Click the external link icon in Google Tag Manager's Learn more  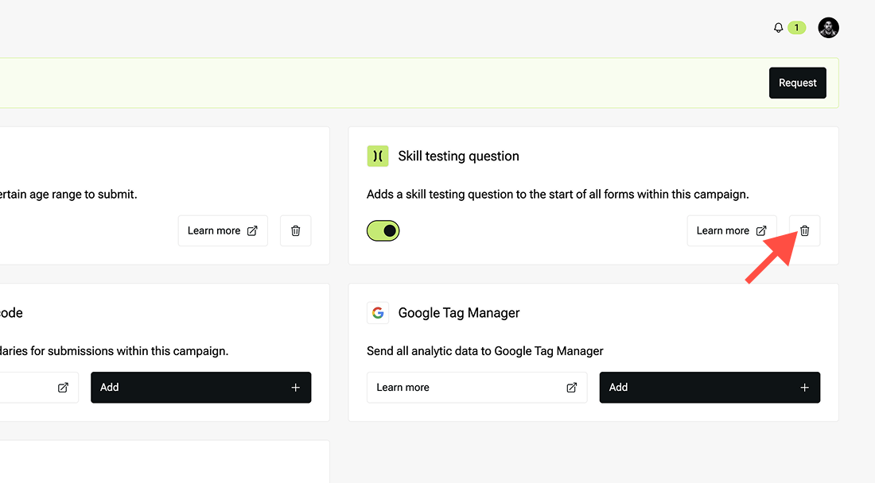click(x=571, y=388)
